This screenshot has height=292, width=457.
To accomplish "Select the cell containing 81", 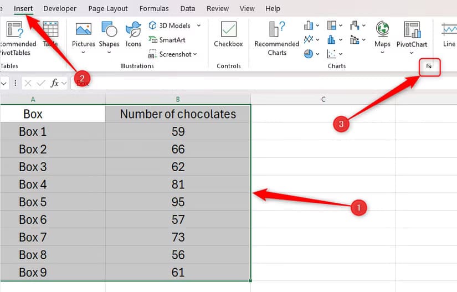I will 178,184.
